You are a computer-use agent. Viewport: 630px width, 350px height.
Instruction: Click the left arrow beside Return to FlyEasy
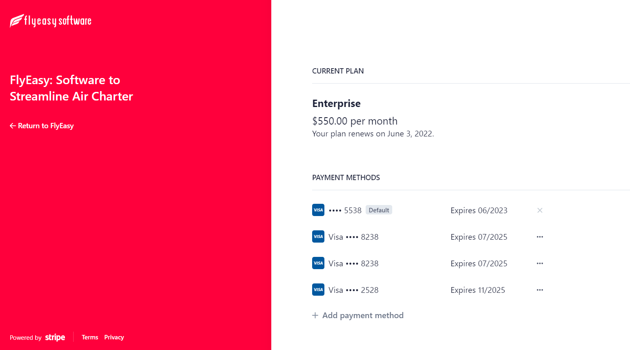pyautogui.click(x=12, y=126)
